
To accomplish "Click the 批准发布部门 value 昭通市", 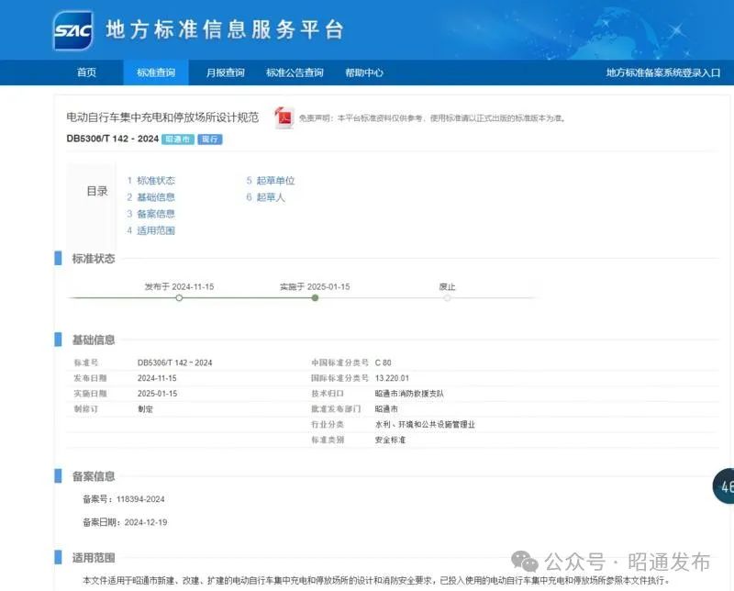I will (386, 408).
